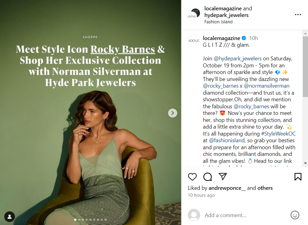
Task: Click the localemagazine verified badge
Action: [244, 38]
